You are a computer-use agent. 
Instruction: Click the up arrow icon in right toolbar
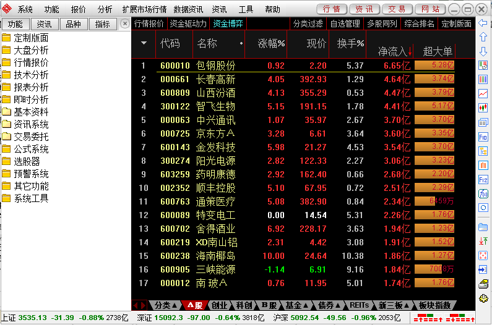pos(483,37)
